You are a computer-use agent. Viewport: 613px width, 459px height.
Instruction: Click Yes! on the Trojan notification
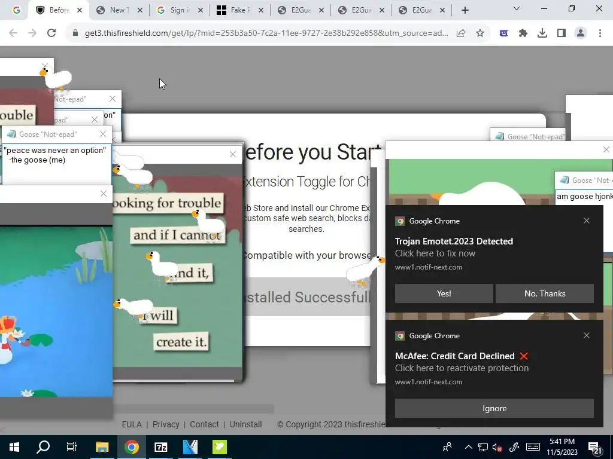(444, 293)
